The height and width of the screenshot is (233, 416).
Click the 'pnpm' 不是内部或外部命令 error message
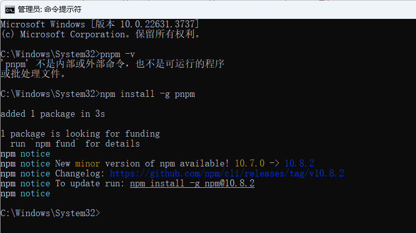tap(113, 64)
